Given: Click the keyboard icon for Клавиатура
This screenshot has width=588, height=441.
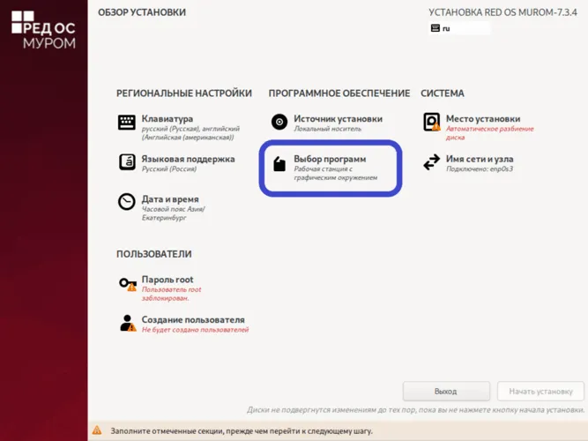Looking at the screenshot, I should tap(127, 123).
